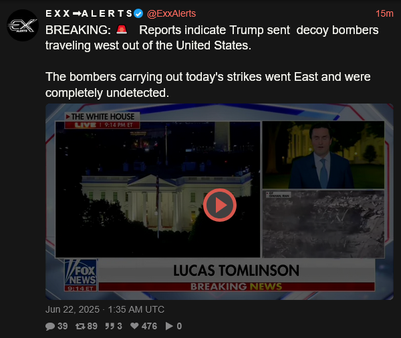Click the 3 quotes icon

[110, 326]
